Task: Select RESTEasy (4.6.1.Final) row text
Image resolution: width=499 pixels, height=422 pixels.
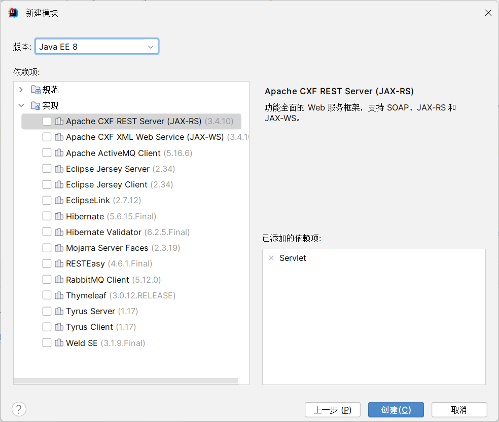Action: click(x=109, y=263)
